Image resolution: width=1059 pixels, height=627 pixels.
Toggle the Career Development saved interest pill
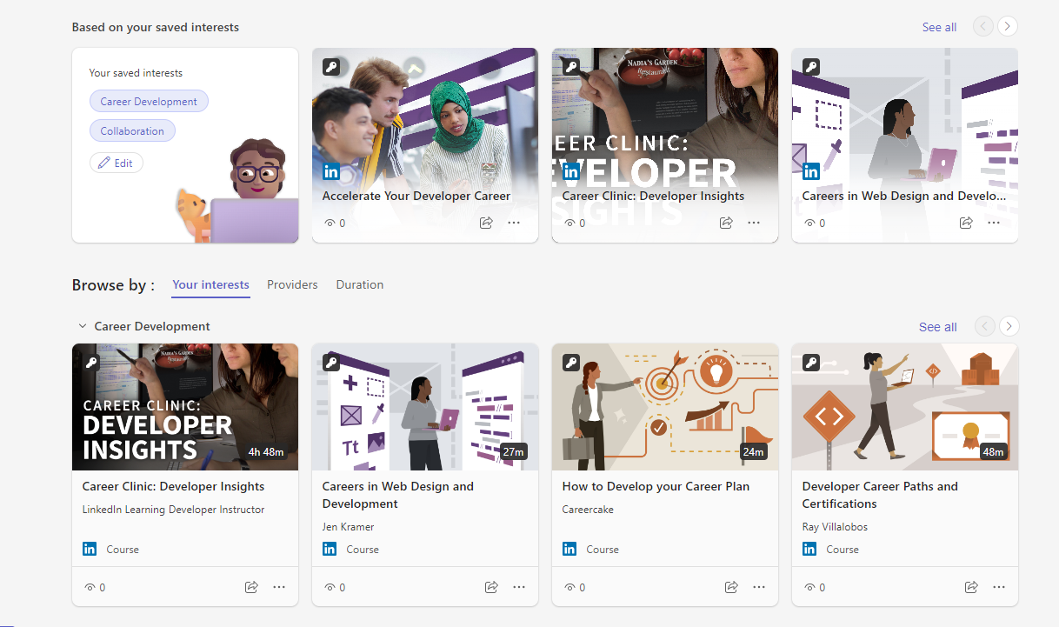149,101
